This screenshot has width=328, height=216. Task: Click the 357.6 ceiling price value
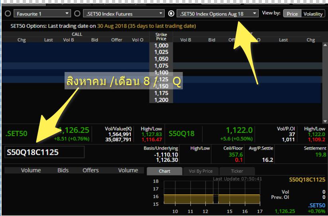[x=236, y=155]
